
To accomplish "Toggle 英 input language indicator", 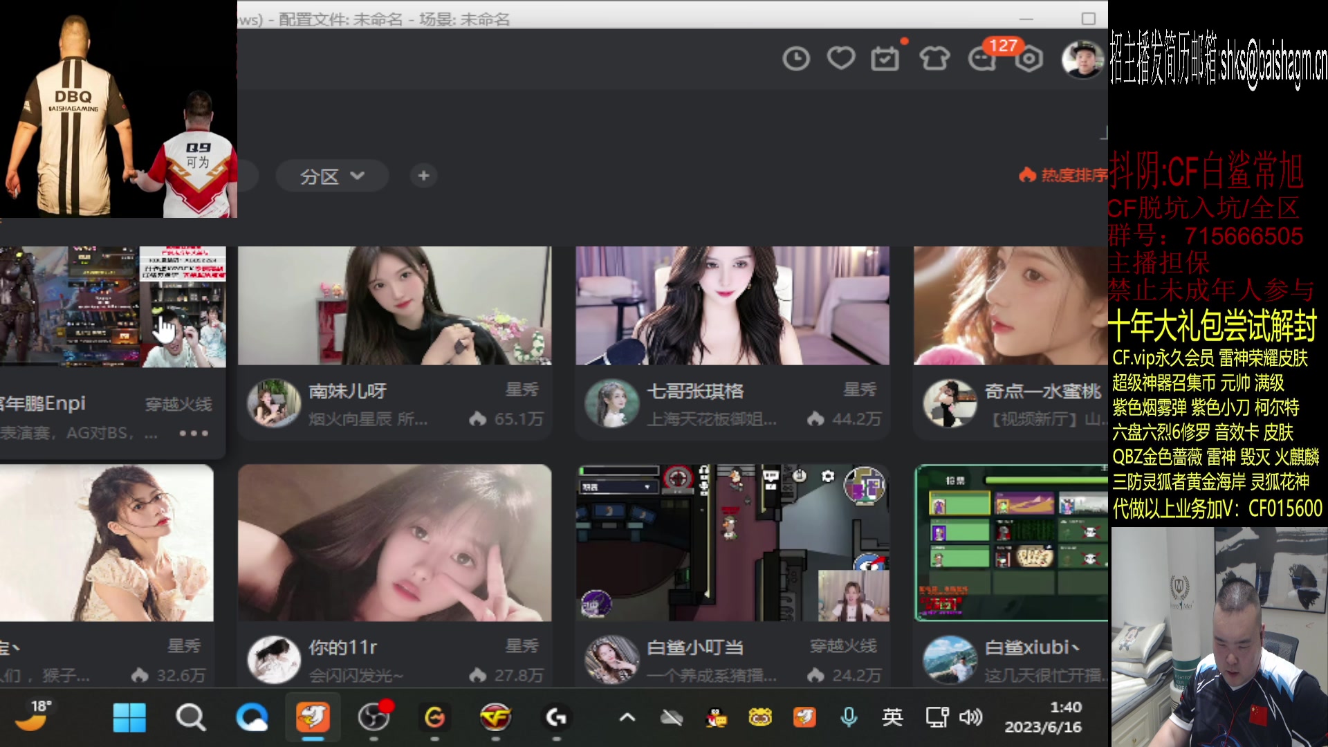I will [x=892, y=718].
